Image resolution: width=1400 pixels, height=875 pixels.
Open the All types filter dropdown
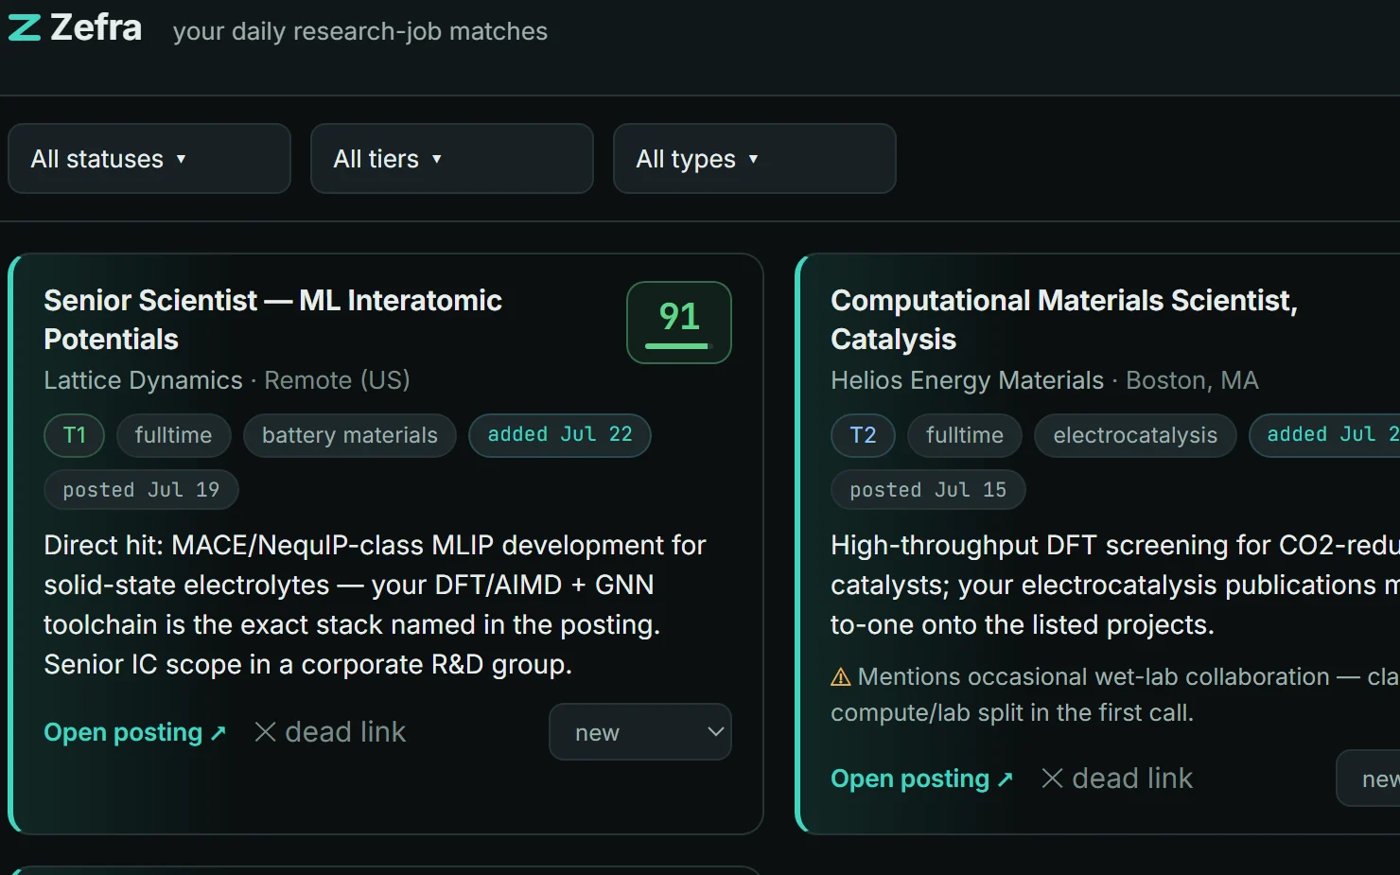tap(755, 159)
